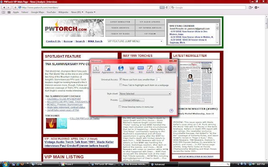This screenshot has height=167, width=268.
Task: Open the VIP Forum site button
Action: pos(150,34)
